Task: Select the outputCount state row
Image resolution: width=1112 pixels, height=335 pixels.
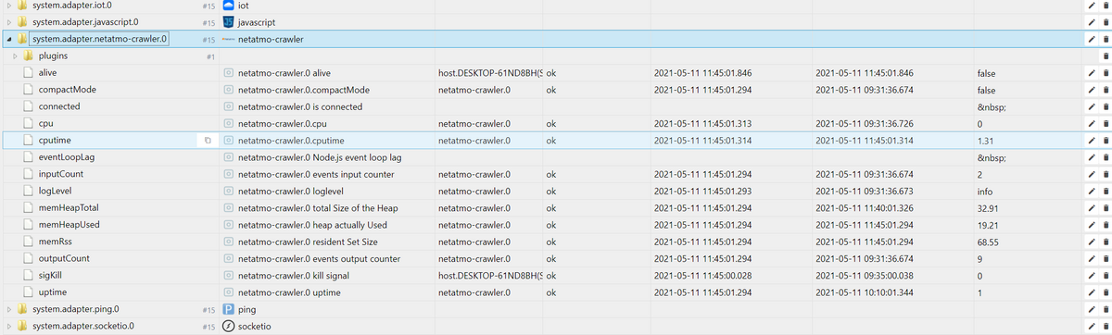Action: (556, 258)
